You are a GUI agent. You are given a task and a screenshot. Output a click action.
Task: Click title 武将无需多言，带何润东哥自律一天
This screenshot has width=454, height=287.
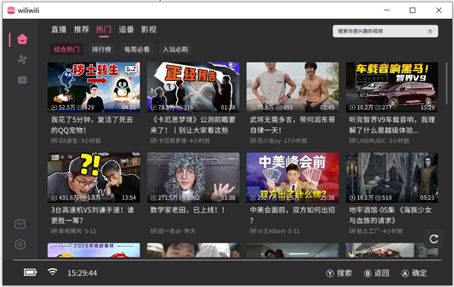coord(292,125)
